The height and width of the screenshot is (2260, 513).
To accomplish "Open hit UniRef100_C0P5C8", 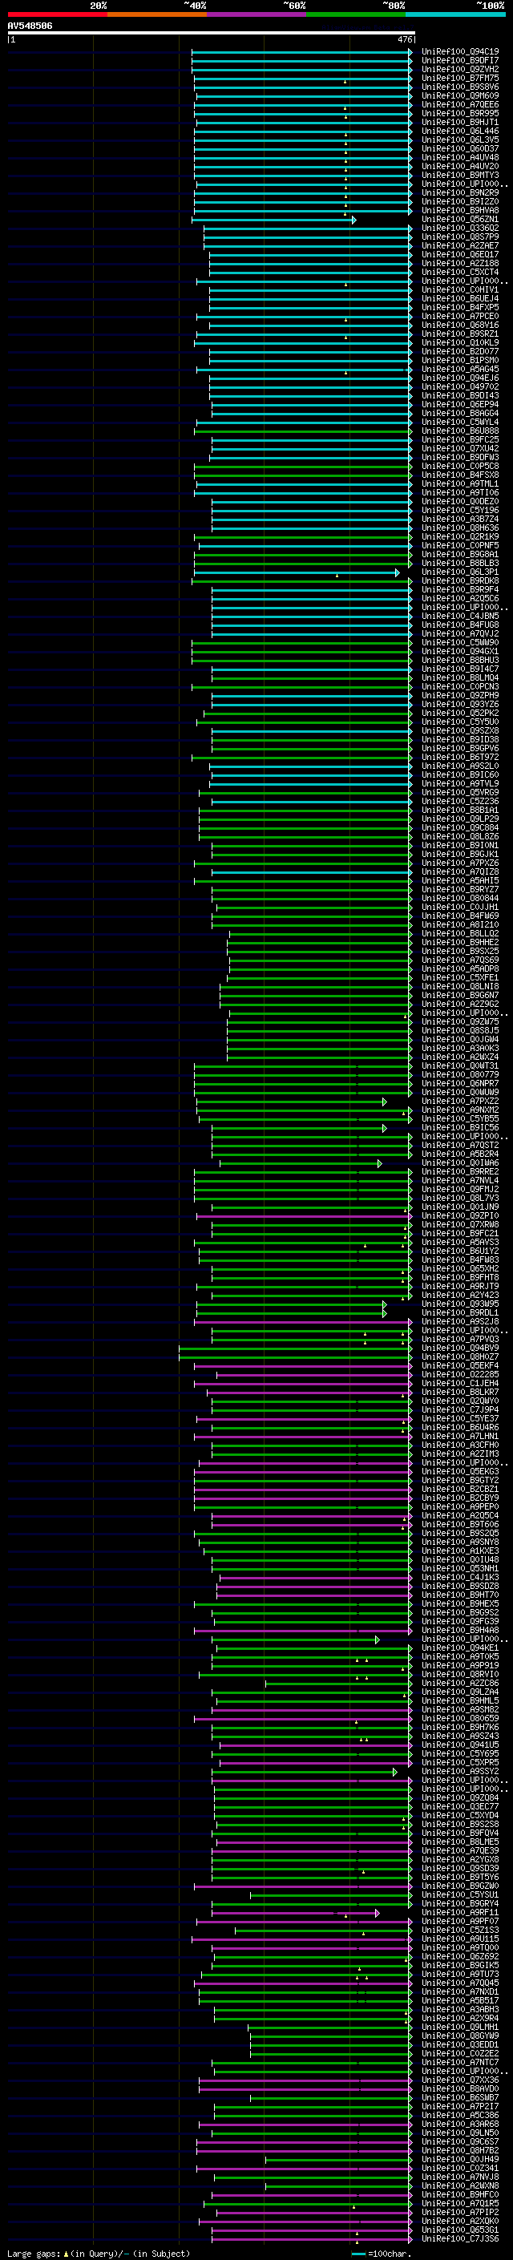I will pos(460,466).
